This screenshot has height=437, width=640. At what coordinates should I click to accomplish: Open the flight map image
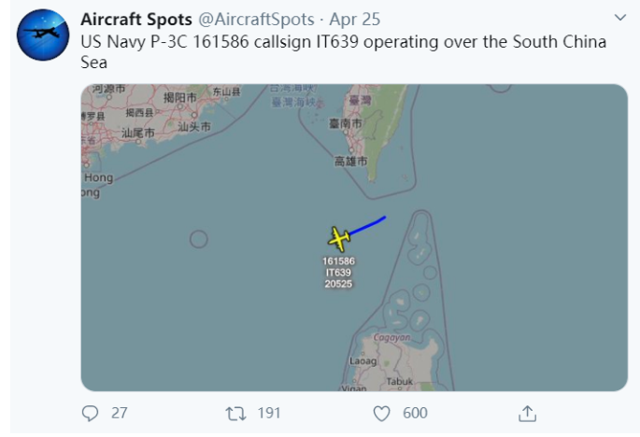click(354, 237)
